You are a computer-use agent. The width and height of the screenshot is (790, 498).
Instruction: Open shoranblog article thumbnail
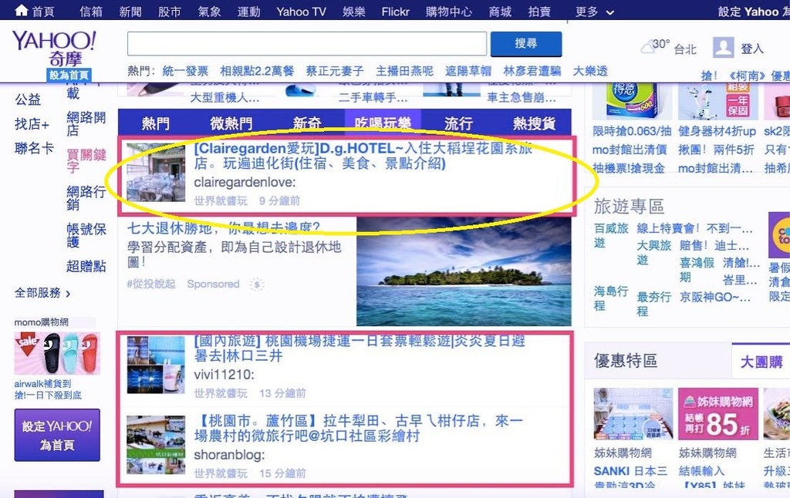click(x=156, y=445)
